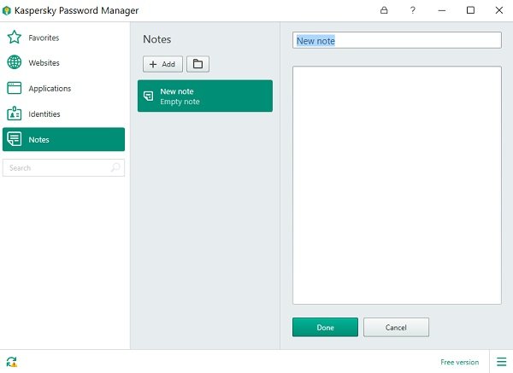Click the Free version link
Image resolution: width=513 pixels, height=373 pixels.
point(459,362)
